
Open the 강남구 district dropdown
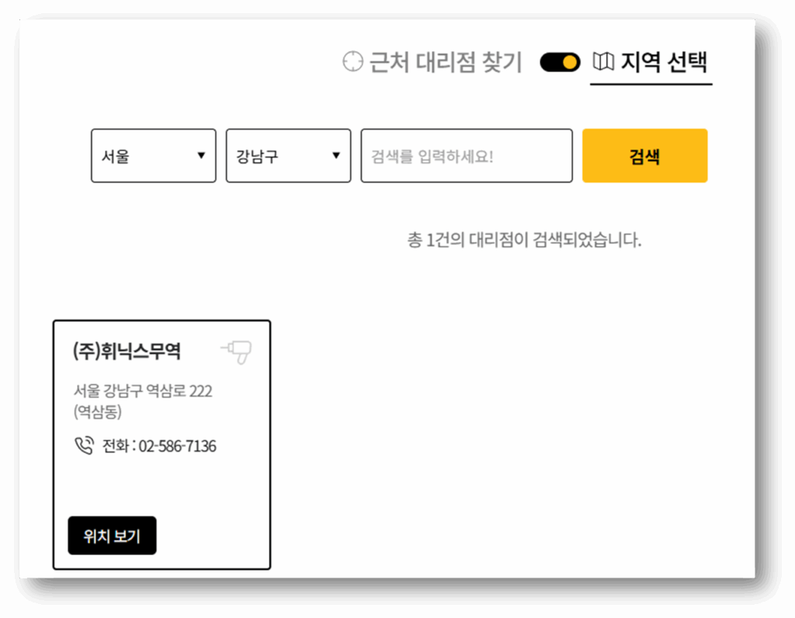point(289,155)
